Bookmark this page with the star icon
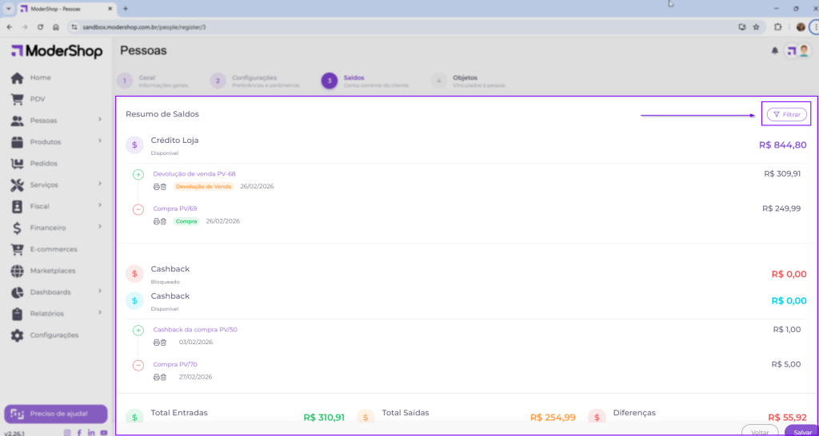 (756, 26)
